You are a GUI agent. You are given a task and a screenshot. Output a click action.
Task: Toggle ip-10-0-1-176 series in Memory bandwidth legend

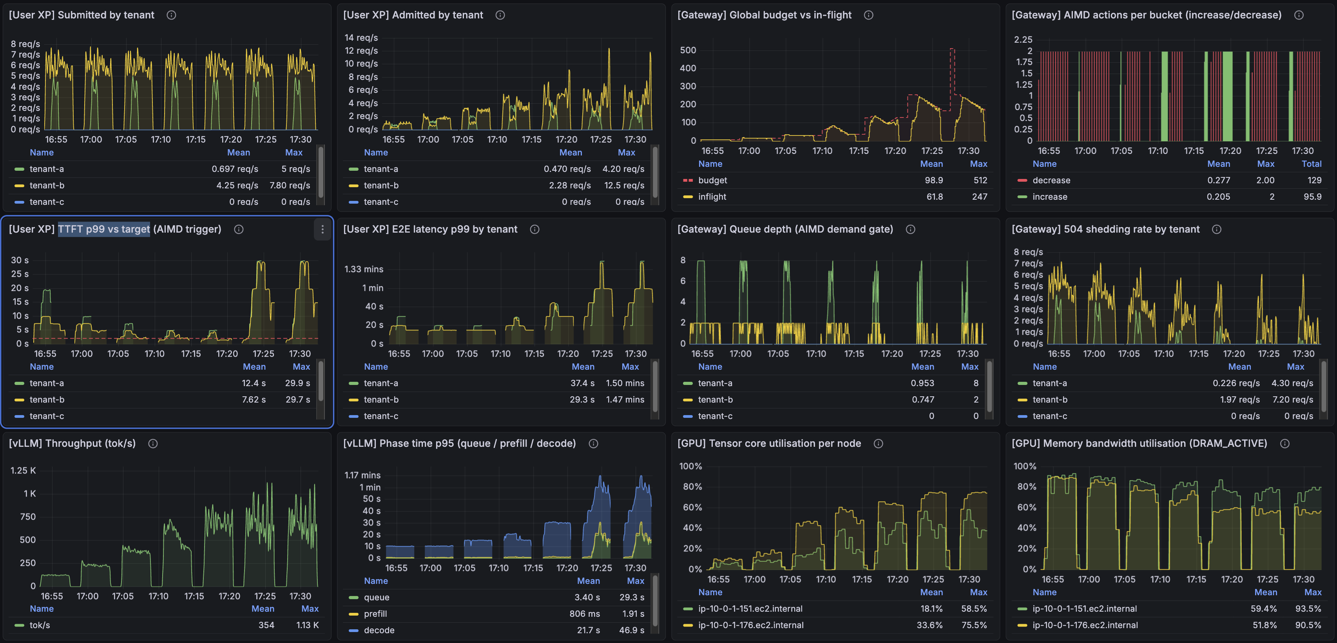point(1085,625)
